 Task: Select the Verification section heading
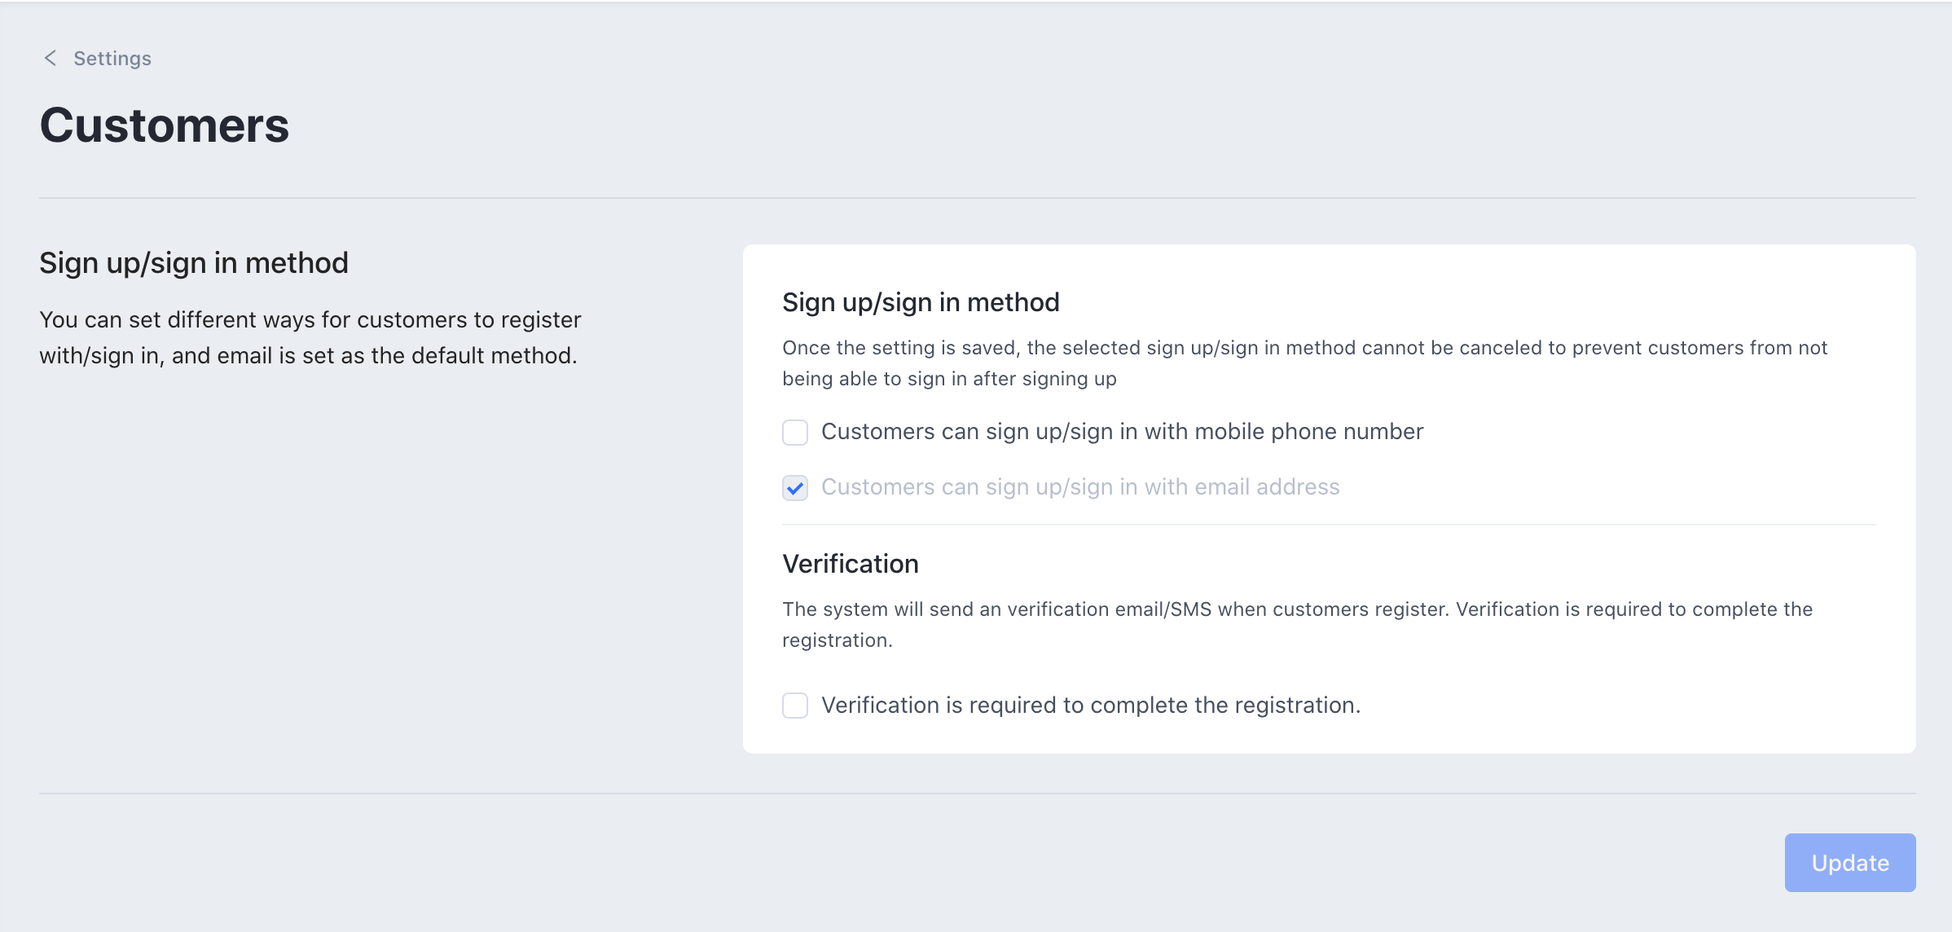point(850,564)
